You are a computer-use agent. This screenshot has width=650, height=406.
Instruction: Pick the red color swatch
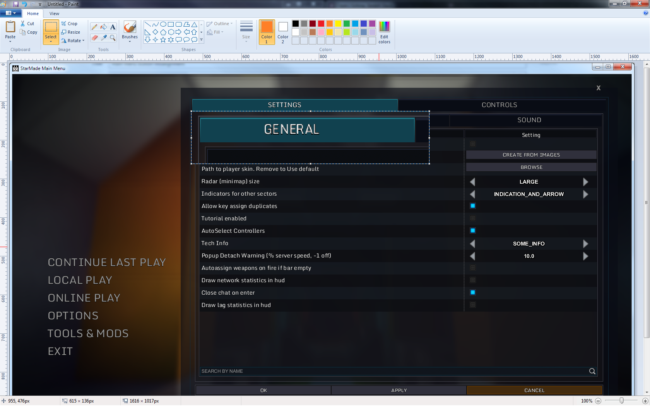321,24
